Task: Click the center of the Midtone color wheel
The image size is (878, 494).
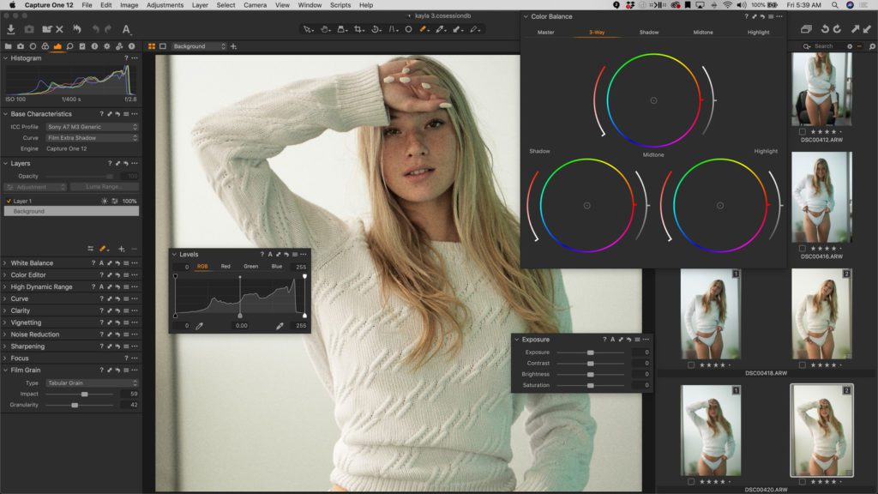Action: tap(653, 101)
